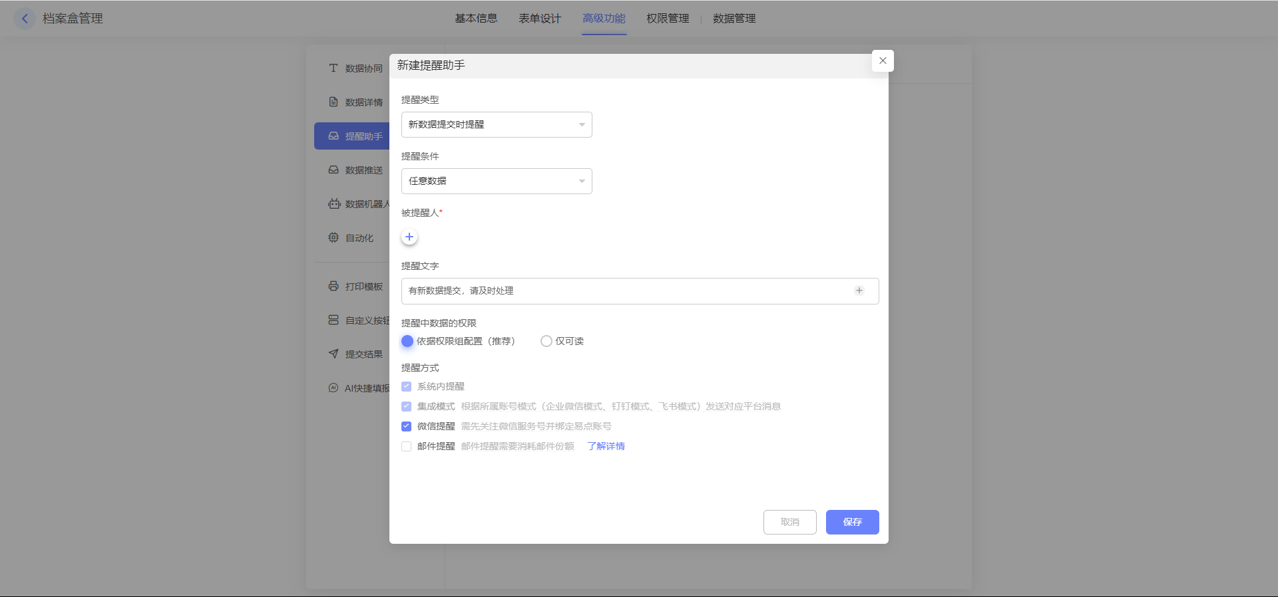Switch to the 表单设计 tab

[540, 19]
